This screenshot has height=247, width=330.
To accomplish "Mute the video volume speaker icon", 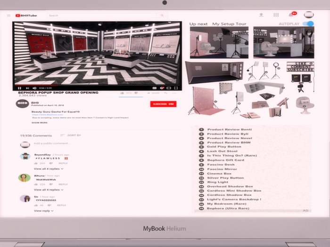I will click(34, 88).
